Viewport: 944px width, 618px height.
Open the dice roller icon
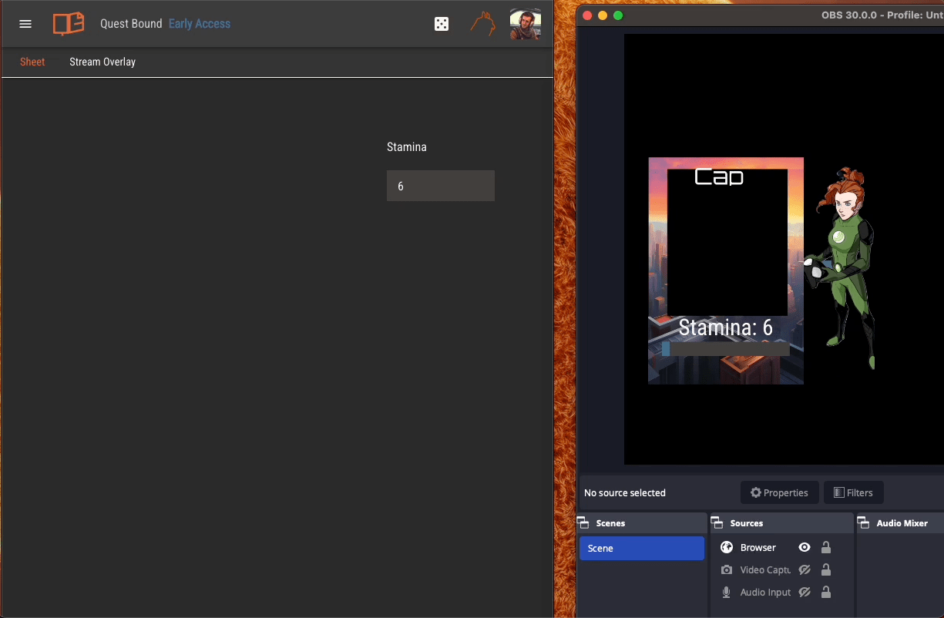pos(442,23)
